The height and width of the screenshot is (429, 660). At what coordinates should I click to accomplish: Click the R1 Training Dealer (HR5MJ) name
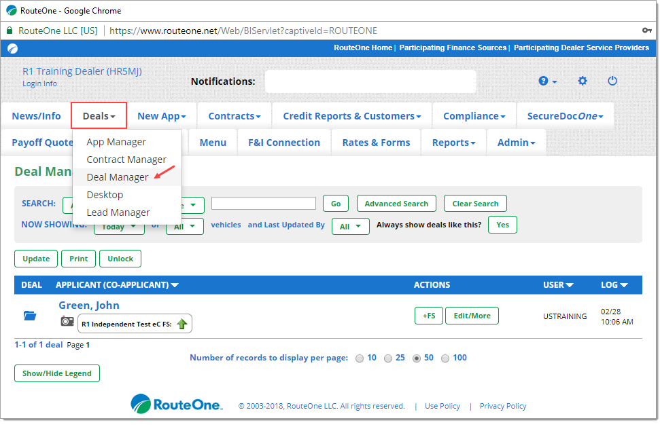82,71
